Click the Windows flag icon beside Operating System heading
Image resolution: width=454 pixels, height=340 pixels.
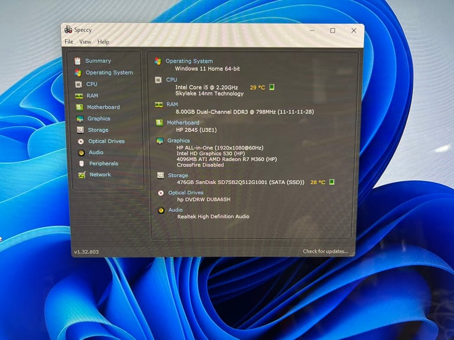pos(158,61)
